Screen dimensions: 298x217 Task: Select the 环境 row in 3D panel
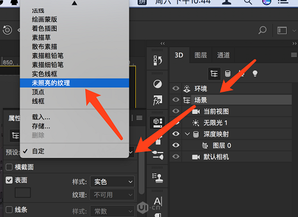tap(237, 88)
